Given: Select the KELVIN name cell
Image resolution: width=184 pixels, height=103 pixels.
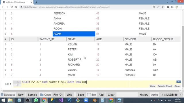Looking at the screenshot, I should pyautogui.click(x=72, y=44).
